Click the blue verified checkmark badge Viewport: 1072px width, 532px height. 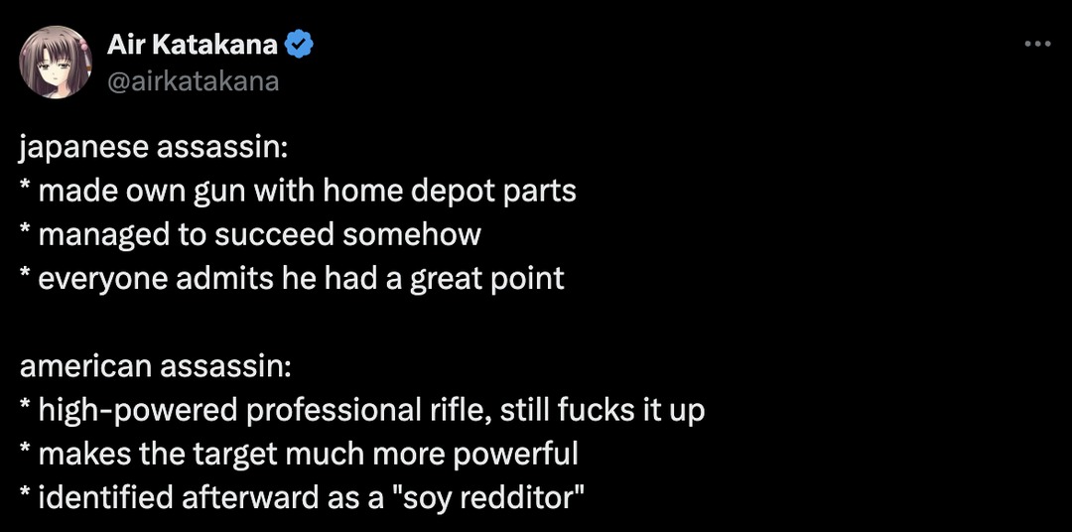point(299,45)
